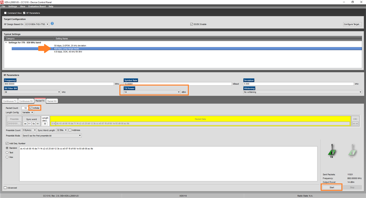Select the Random radio button
Screen dimensions: 366x198
pyautogui.click(x=7, y=148)
